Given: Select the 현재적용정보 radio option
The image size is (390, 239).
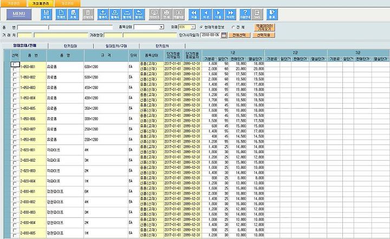Looking at the screenshot, I should 201,27.
